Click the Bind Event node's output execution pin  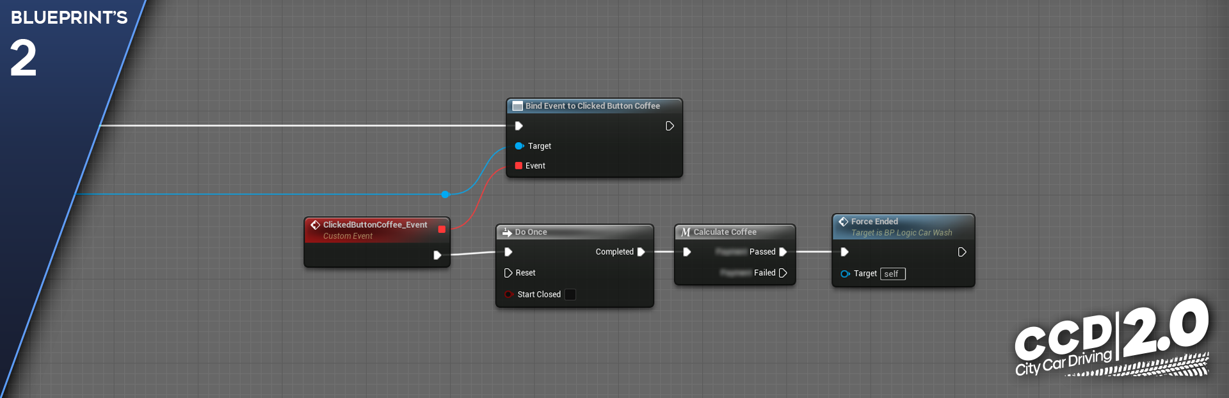(670, 126)
